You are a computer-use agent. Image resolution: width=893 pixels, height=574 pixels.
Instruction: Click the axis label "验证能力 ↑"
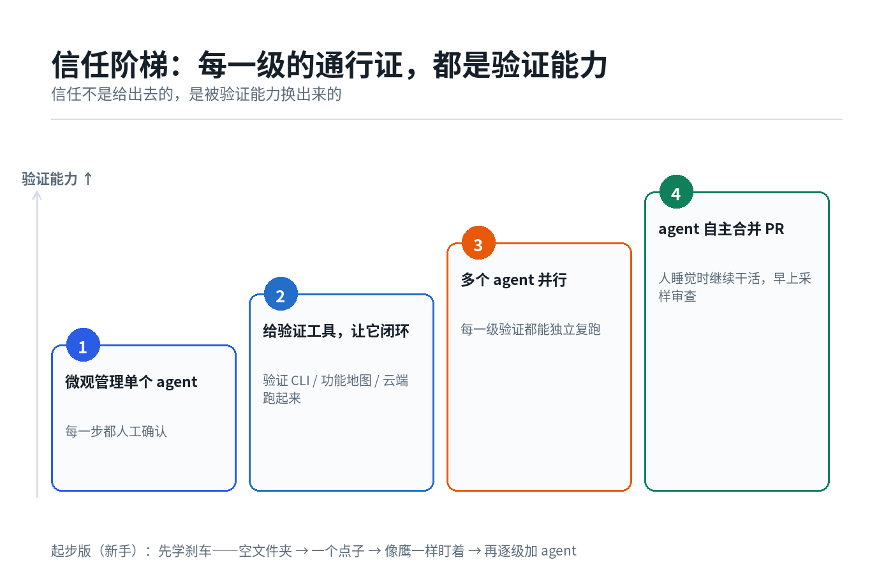(57, 179)
